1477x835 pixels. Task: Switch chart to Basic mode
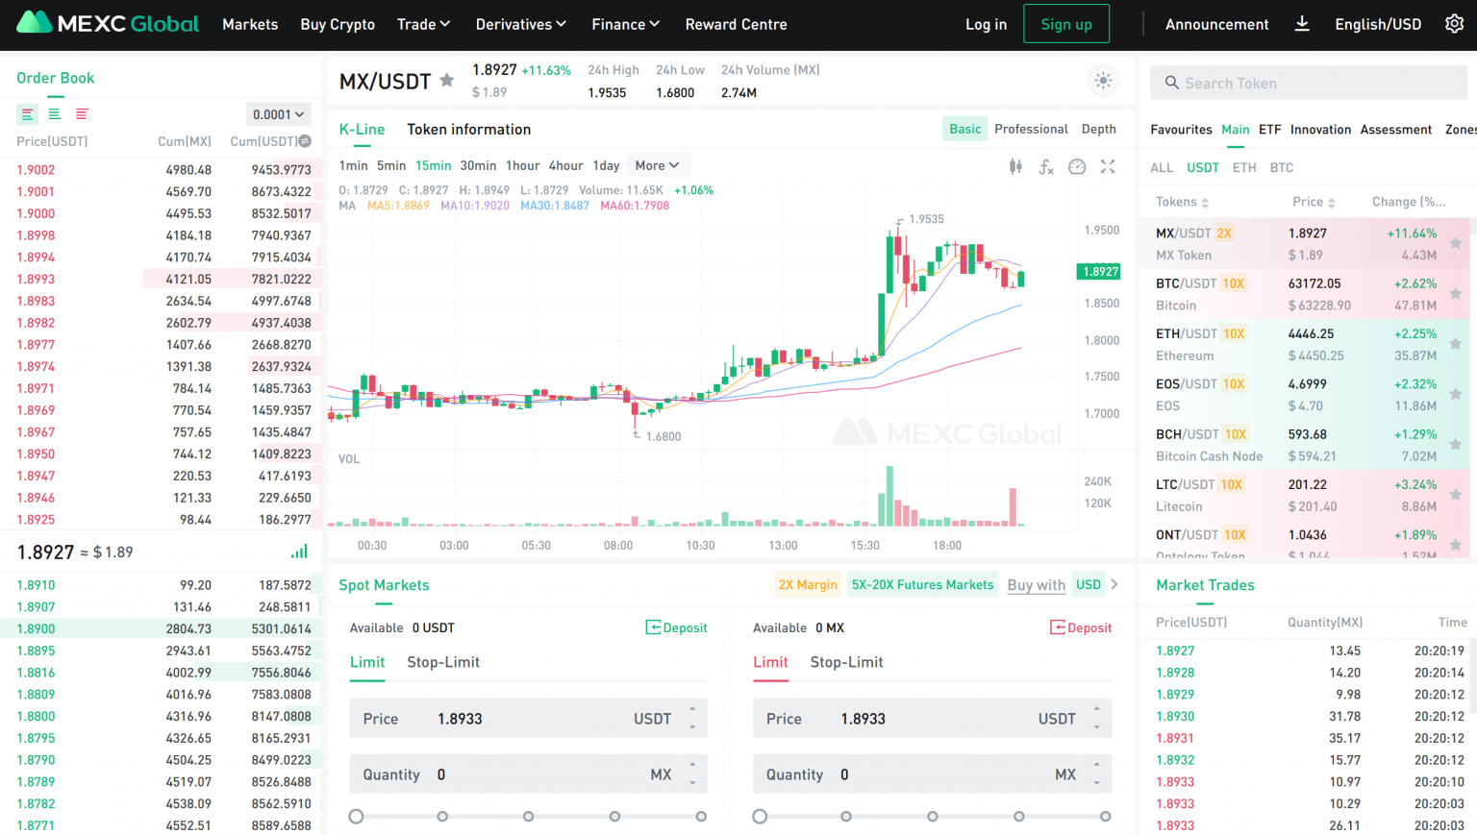coord(964,129)
